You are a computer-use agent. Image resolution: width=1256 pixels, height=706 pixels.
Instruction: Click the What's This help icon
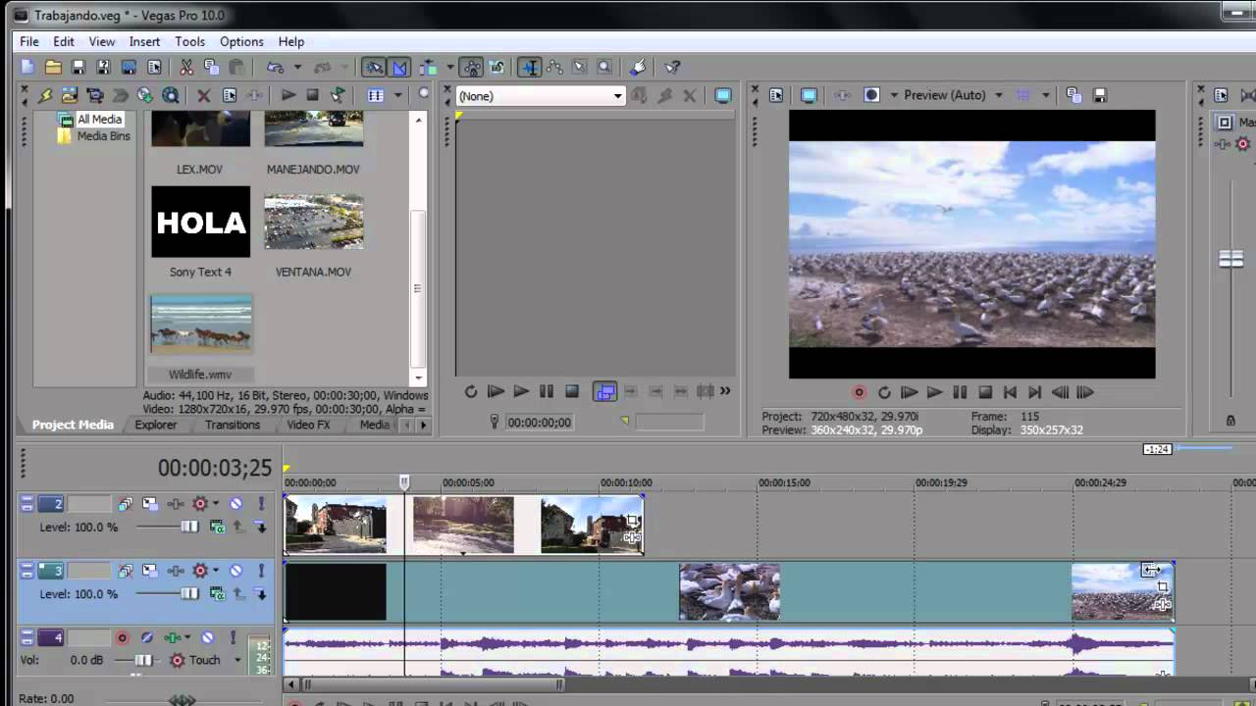672,68
